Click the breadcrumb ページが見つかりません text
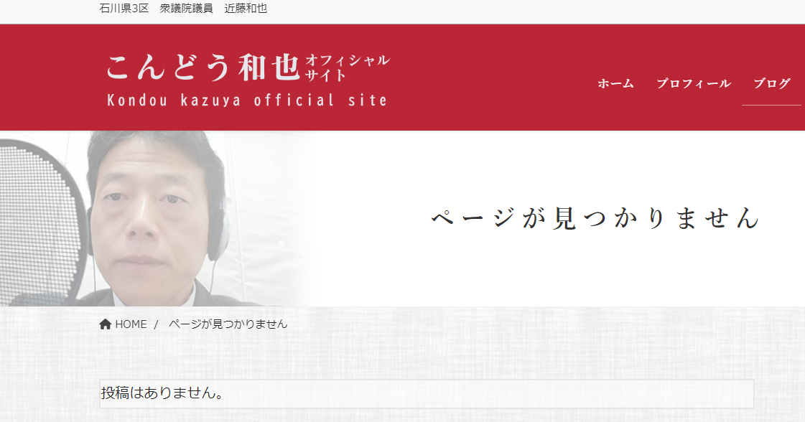805x422 pixels. click(228, 324)
